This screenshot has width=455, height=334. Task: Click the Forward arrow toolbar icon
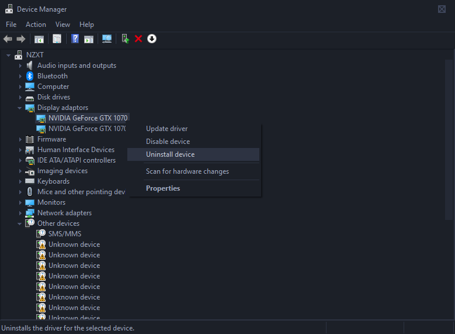(x=21, y=39)
